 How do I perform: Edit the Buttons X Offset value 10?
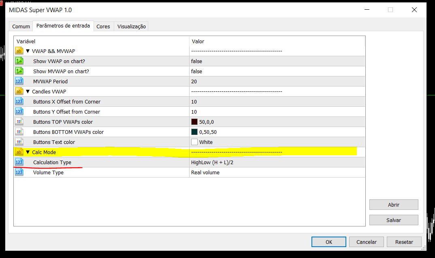pos(194,102)
